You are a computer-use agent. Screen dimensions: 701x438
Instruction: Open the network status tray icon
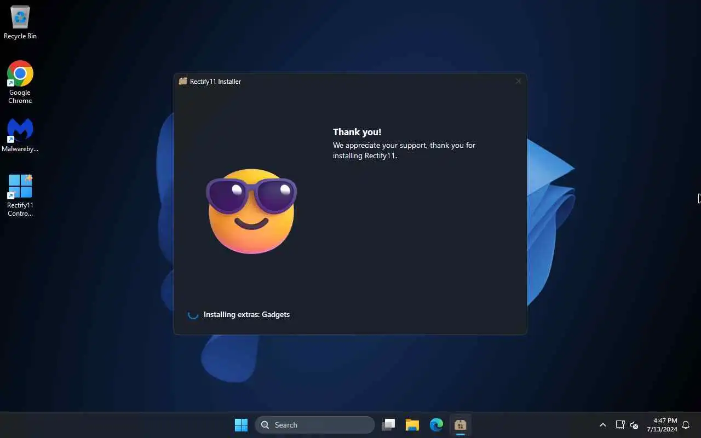tap(620, 425)
